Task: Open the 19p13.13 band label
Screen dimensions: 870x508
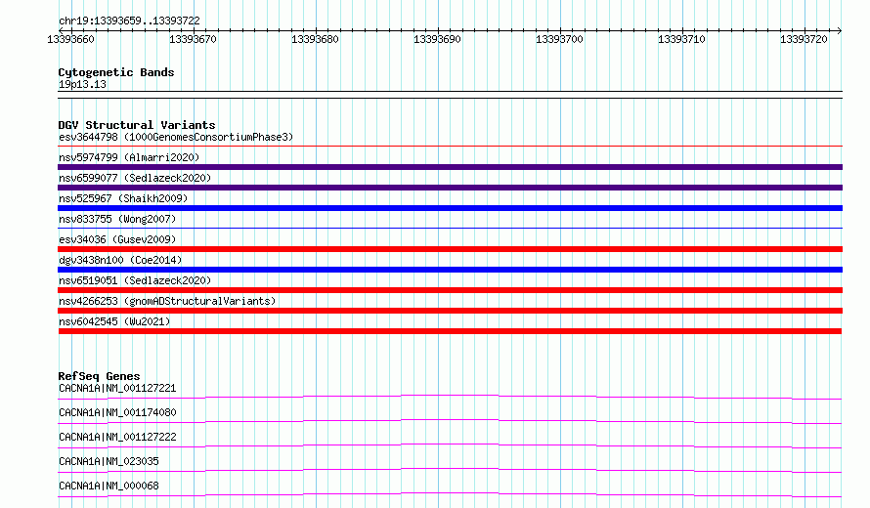Action: (82, 84)
